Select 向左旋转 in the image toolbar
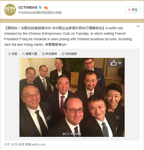 click(49, 54)
